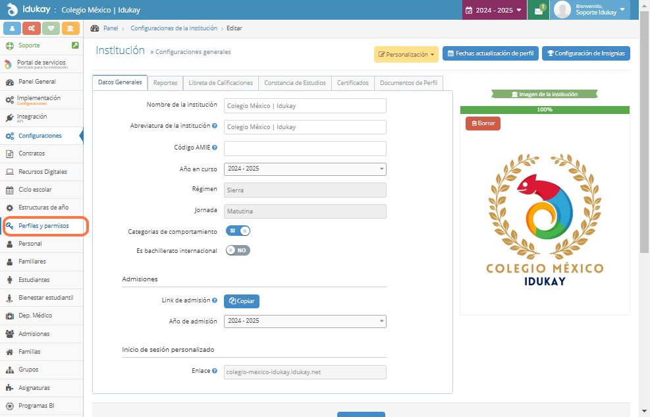
Task: Open Programas BI in the sidebar
Action: [x=41, y=406]
